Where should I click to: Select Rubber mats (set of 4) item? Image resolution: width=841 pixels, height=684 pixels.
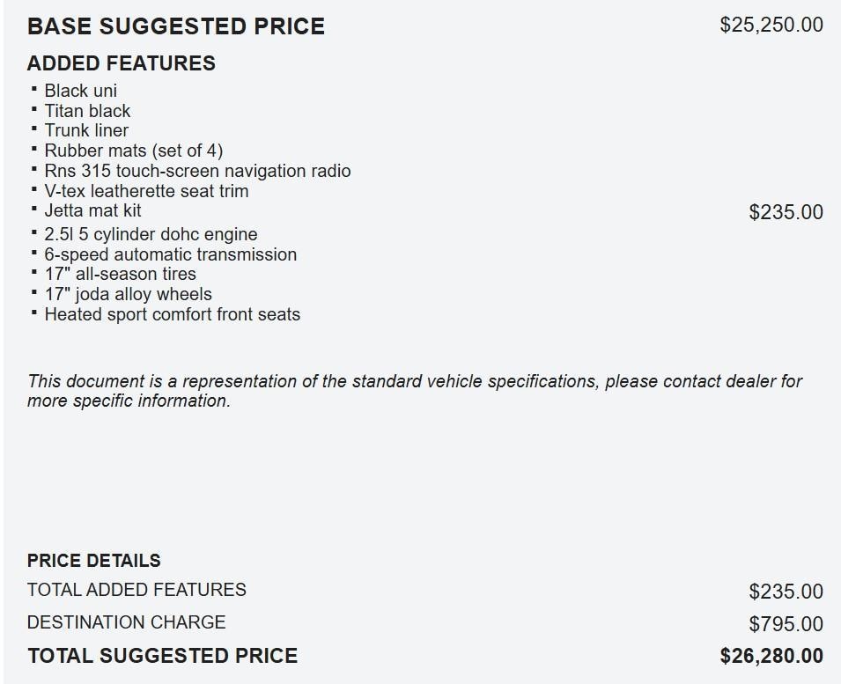click(x=133, y=151)
